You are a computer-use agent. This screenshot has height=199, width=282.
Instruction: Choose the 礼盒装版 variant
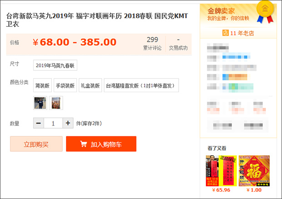pyautogui.click(x=90, y=85)
